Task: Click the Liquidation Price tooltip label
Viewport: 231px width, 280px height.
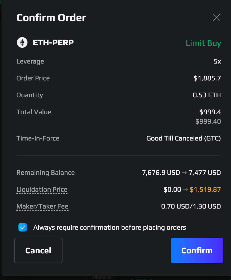Action: coord(42,190)
